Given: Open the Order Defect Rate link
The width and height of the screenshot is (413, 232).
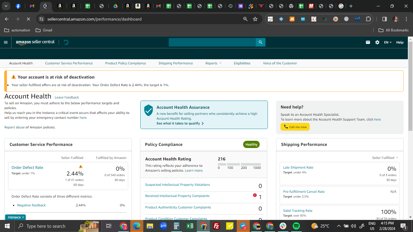Looking at the screenshot, I should [x=27, y=167].
